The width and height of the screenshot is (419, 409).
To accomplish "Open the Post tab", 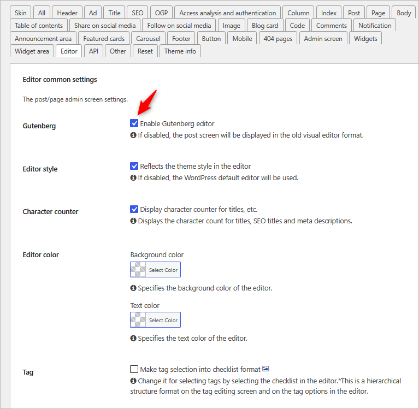I will pyautogui.click(x=354, y=13).
